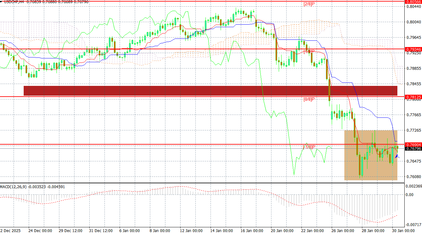This screenshot has height=233, width=422.
Task: Click the [-1/8]P Murrey level label
Action: tap(309, 147)
